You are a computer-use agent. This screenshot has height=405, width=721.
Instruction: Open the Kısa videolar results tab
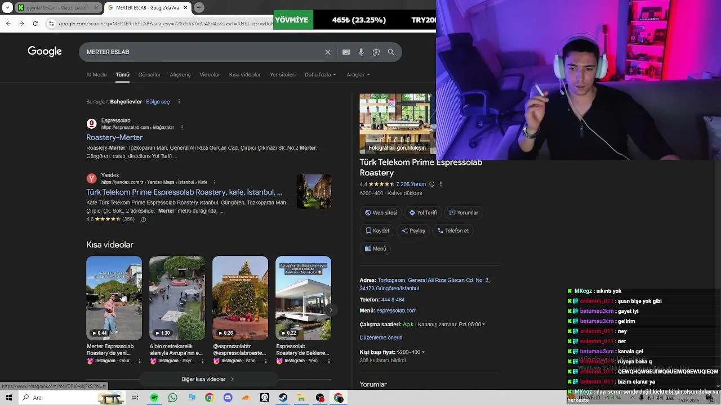[x=245, y=75]
